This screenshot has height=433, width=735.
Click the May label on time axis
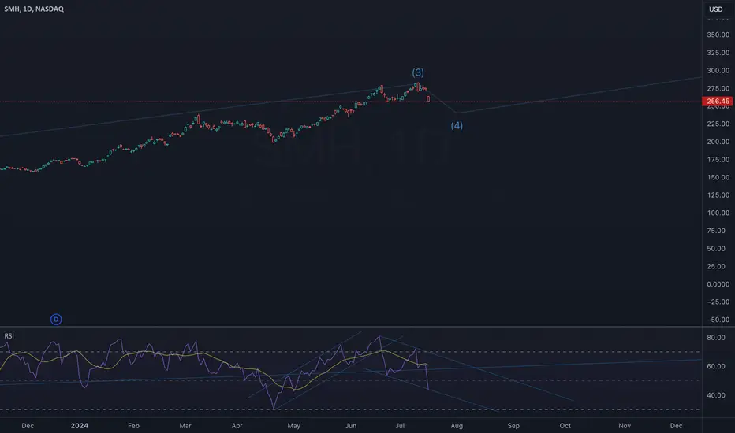pos(294,425)
